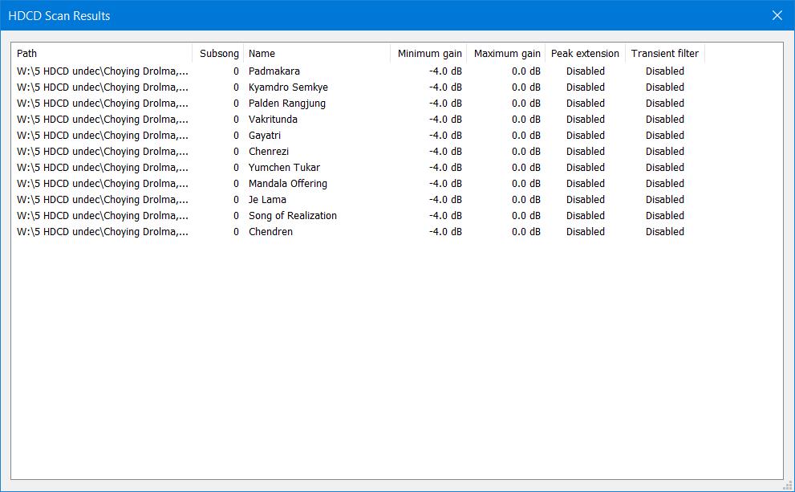
Task: Sort by the Path column header
Action: click(101, 53)
